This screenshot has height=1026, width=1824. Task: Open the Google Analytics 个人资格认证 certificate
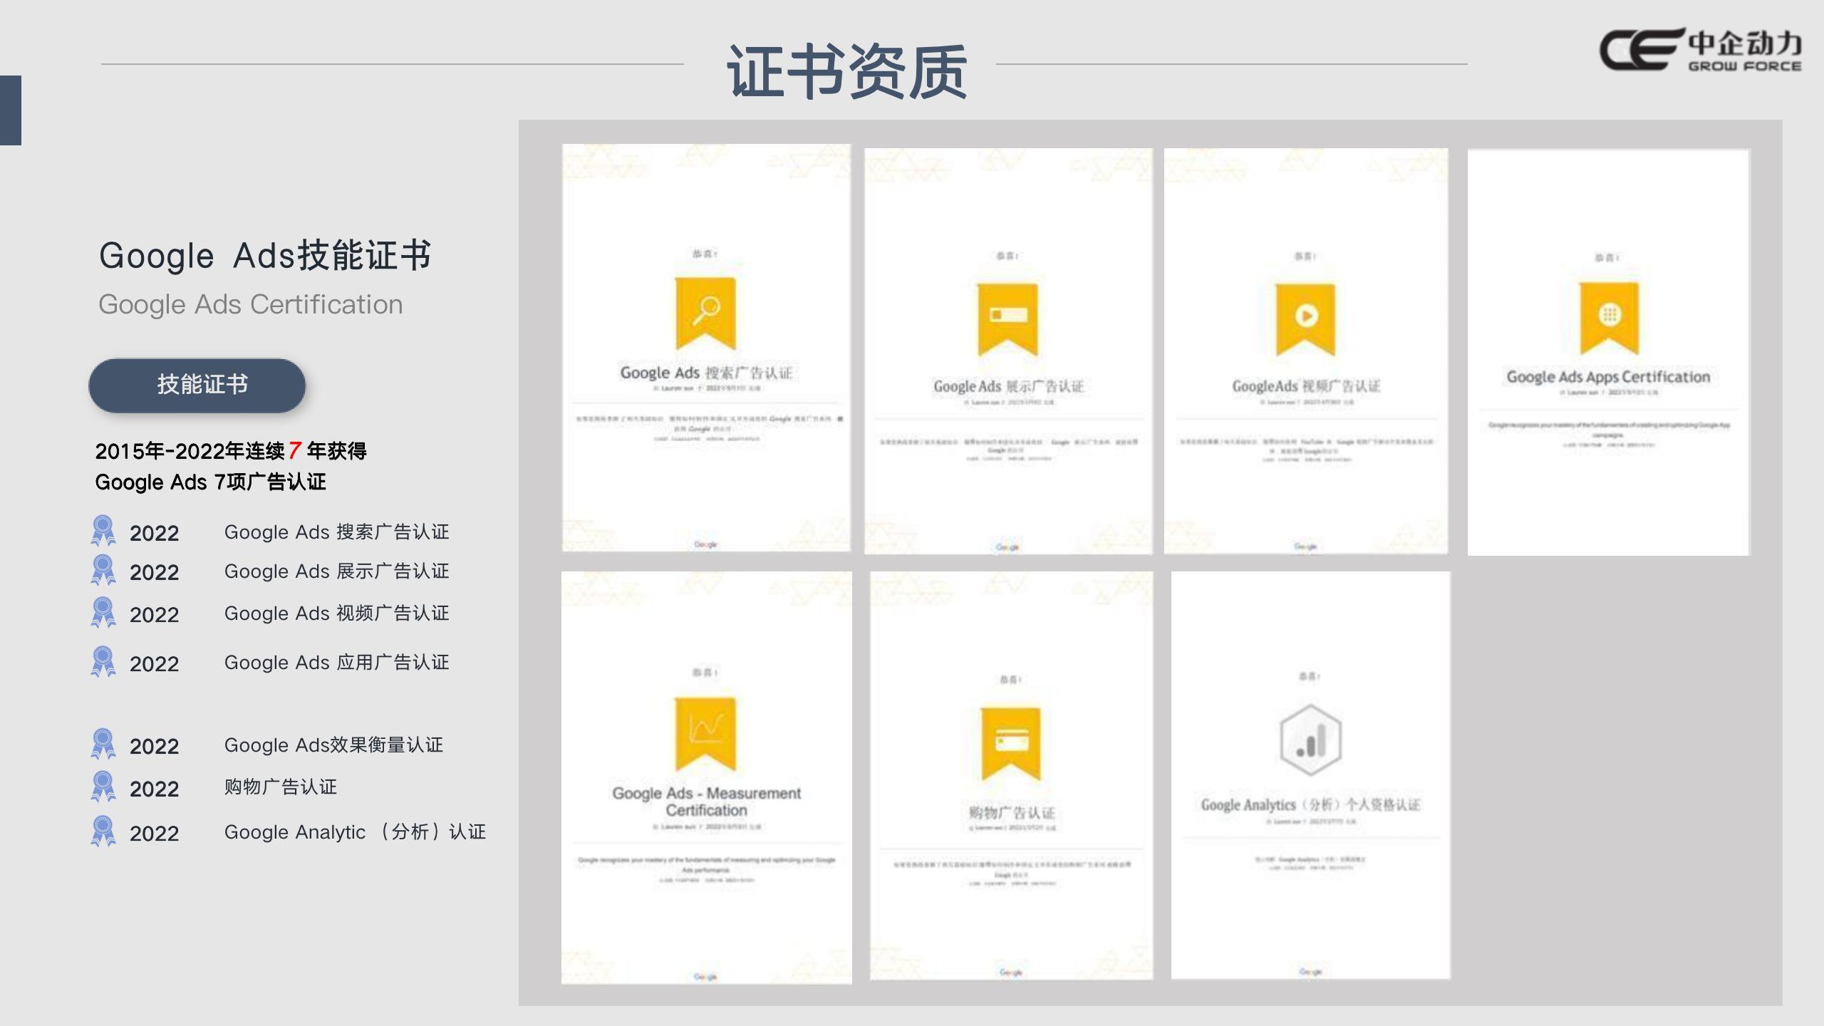(x=1310, y=775)
